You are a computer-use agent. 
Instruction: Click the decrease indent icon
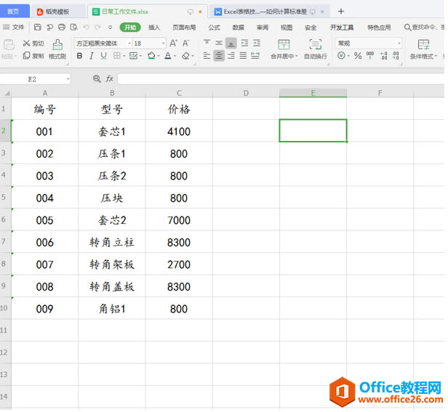(x=244, y=43)
